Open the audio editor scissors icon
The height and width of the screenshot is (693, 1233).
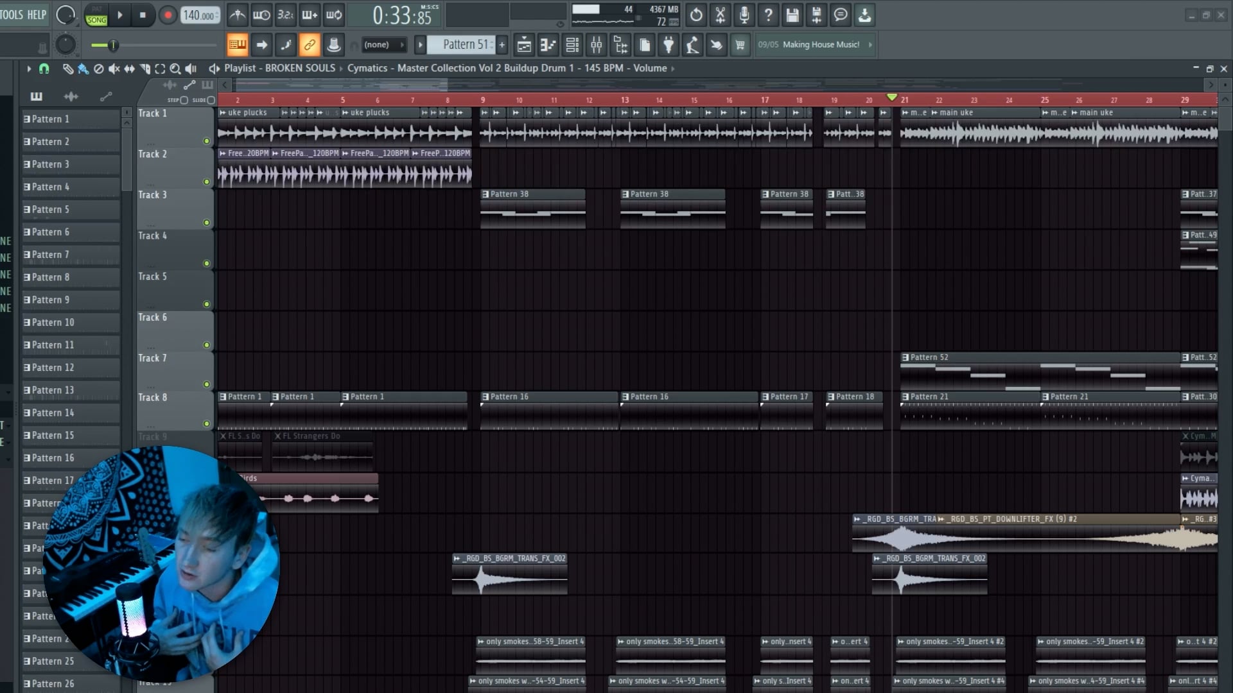[x=721, y=15]
